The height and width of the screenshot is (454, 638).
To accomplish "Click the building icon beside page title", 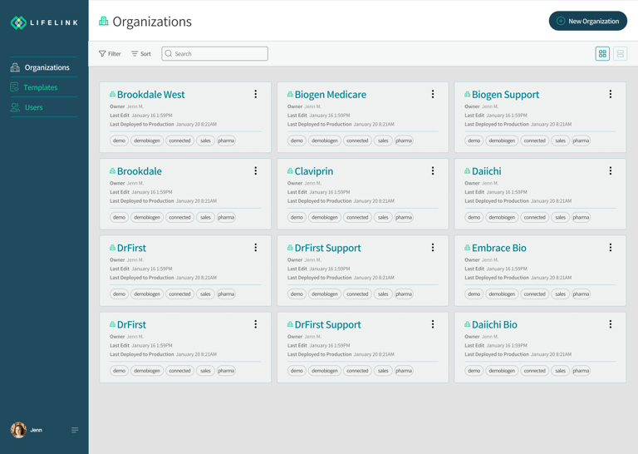I will click(x=104, y=21).
